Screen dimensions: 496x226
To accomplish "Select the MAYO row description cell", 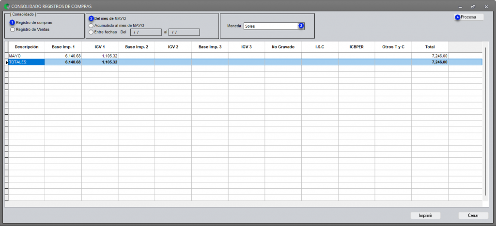I will point(27,56).
